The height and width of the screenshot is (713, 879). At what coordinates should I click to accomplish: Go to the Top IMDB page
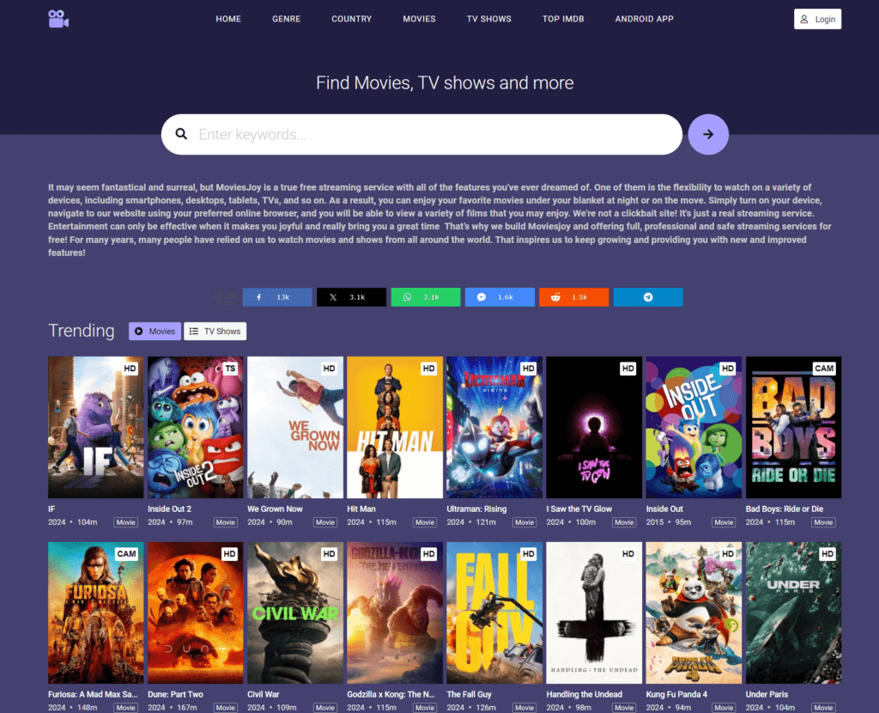coord(563,19)
